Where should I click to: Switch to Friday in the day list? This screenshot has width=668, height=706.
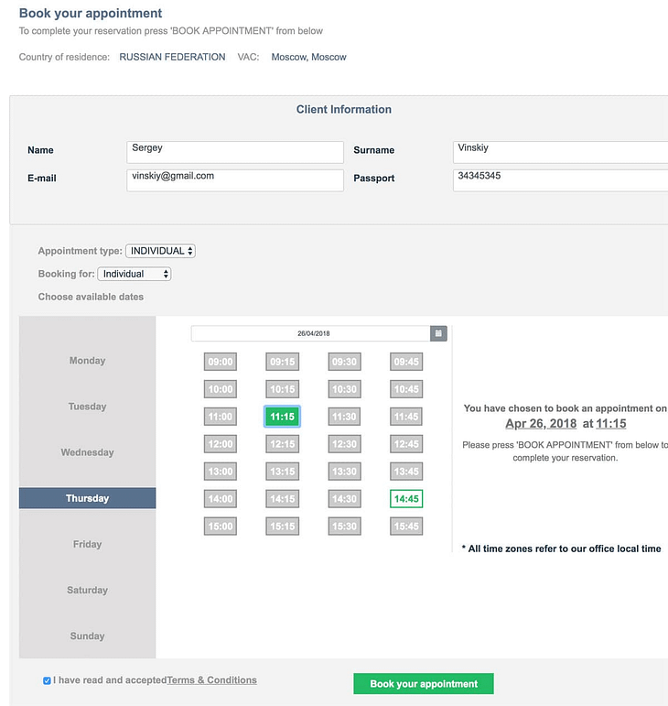(x=88, y=544)
